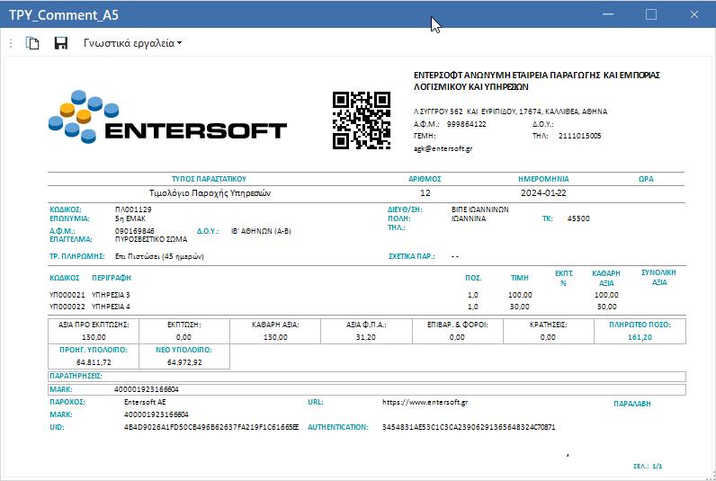Click customer tax number 090169846
The height and width of the screenshot is (481, 716).
tap(135, 231)
